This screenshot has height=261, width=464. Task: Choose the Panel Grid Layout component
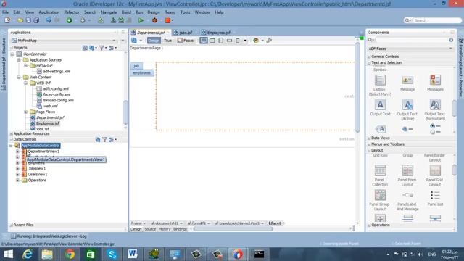[435, 175]
